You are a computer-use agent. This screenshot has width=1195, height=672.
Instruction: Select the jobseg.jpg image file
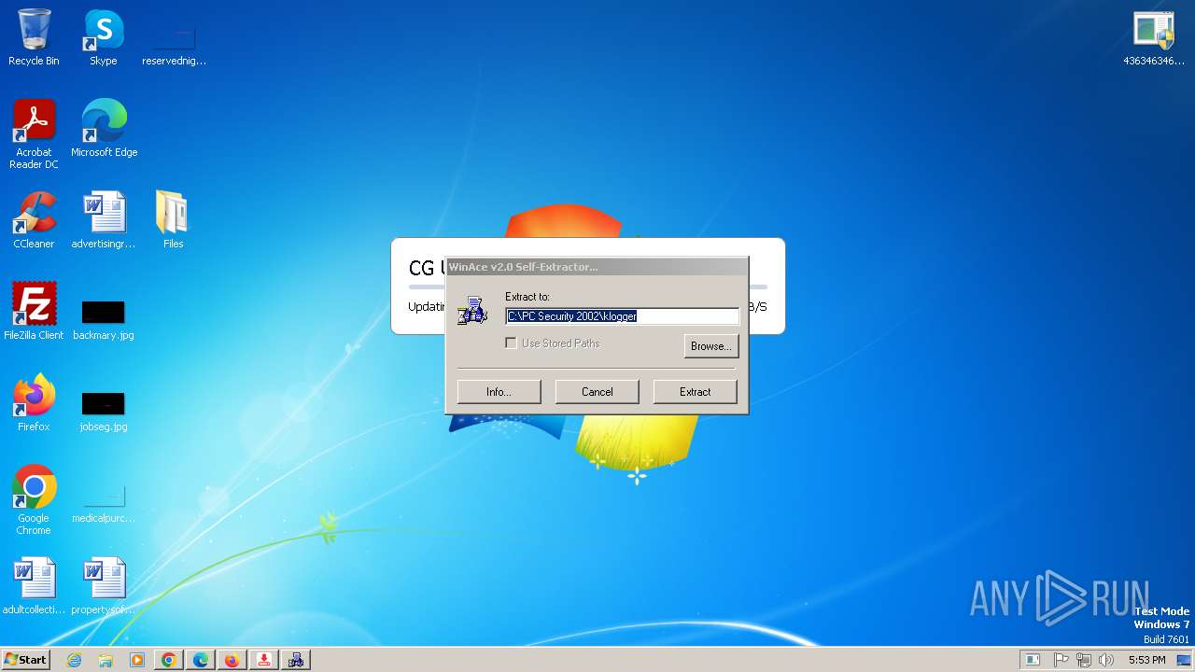click(104, 410)
